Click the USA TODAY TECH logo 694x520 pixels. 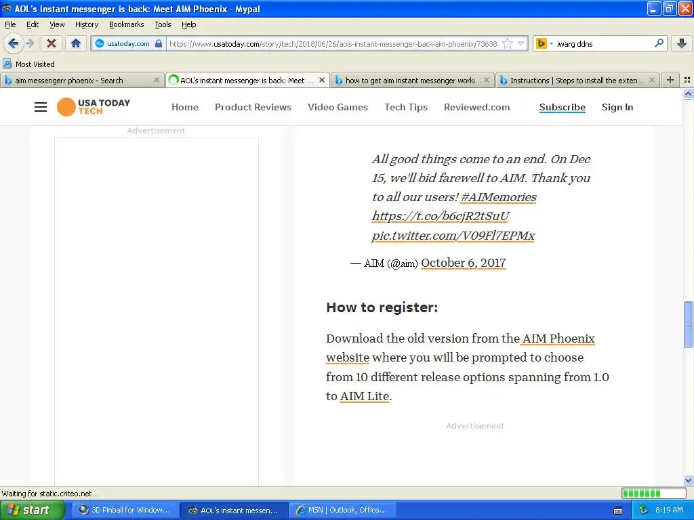[94, 107]
